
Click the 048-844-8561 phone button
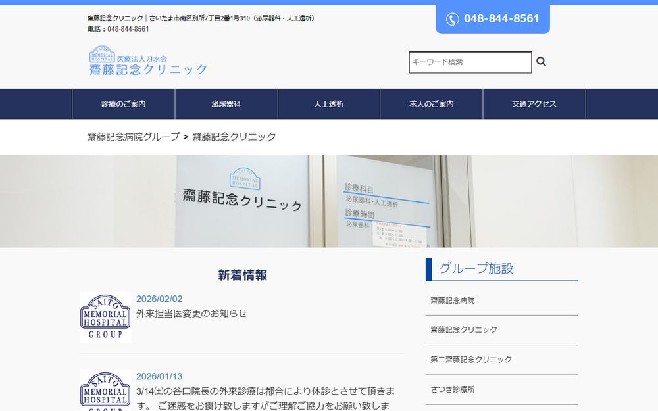point(493,19)
